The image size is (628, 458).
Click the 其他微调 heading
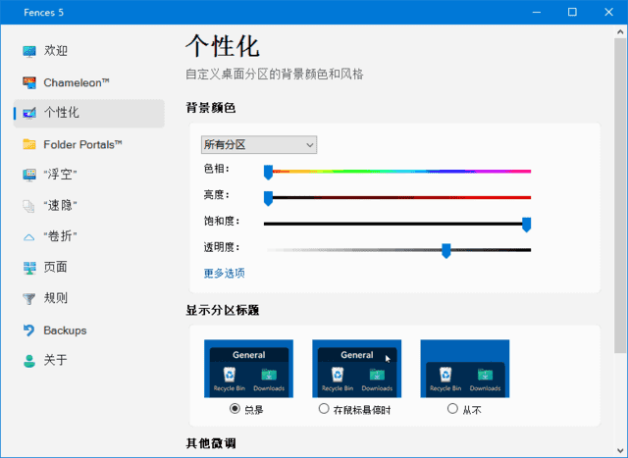pyautogui.click(x=211, y=443)
